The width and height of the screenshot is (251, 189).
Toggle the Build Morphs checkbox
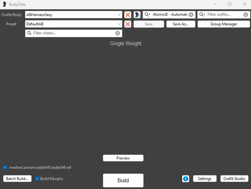(x=37, y=179)
